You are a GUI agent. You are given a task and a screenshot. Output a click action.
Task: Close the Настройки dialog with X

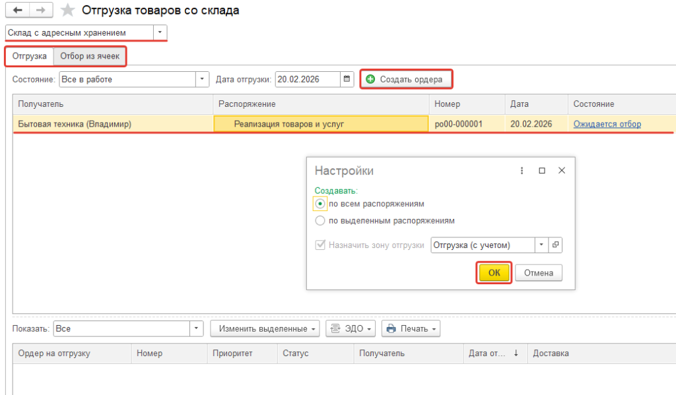tap(562, 170)
